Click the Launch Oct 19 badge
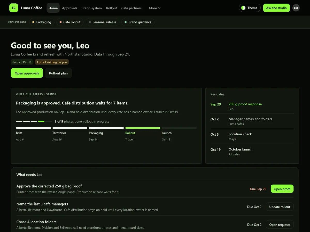Image resolution: width=310 pixels, height=232 pixels. [x=22, y=62]
